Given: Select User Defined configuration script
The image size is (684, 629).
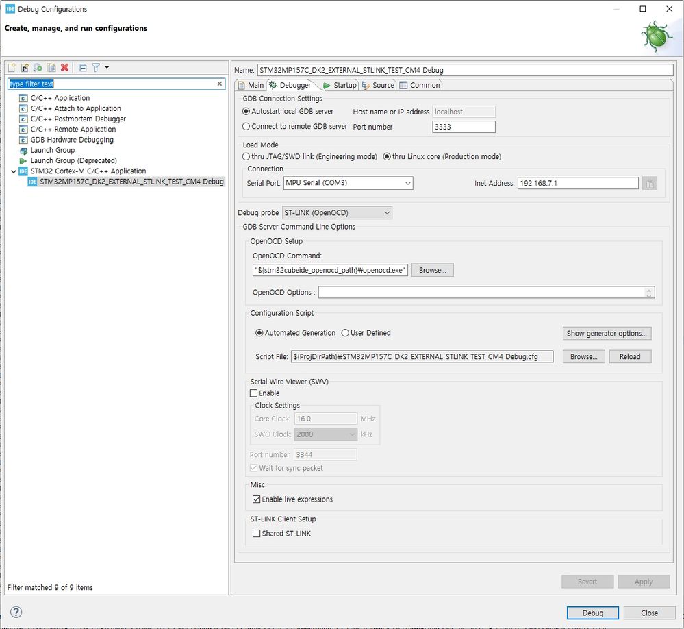Looking at the screenshot, I should coord(366,332).
